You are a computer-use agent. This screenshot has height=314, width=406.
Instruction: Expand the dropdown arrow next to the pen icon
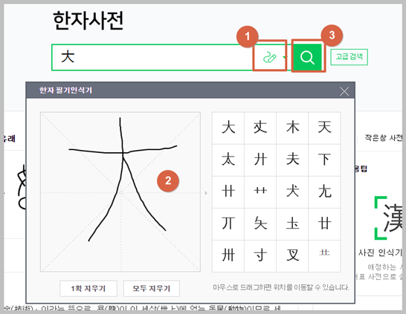(x=284, y=57)
